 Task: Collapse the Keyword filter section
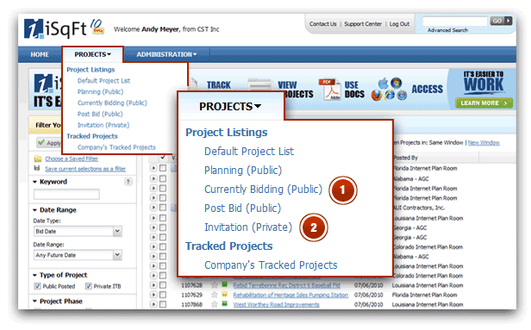coord(34,182)
